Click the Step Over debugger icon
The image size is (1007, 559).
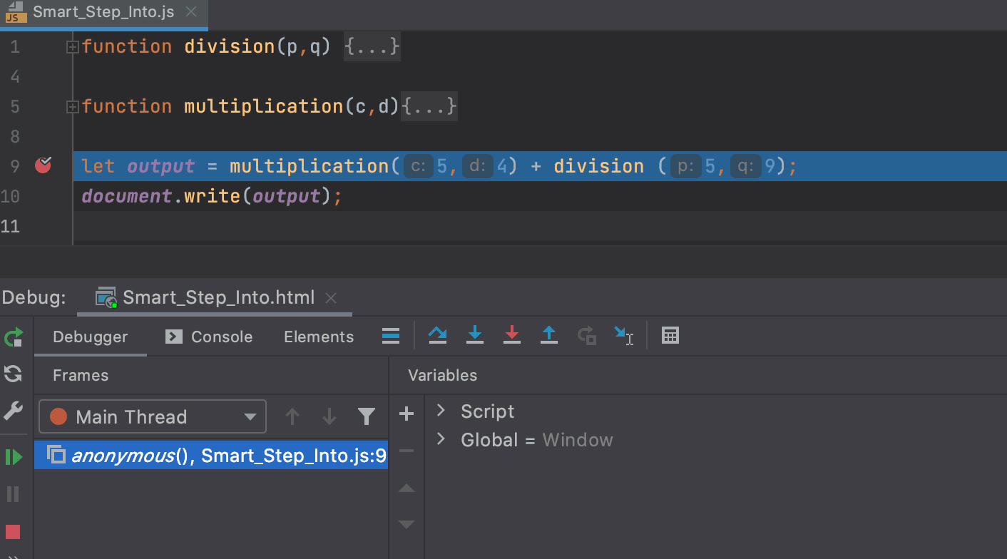coord(437,336)
